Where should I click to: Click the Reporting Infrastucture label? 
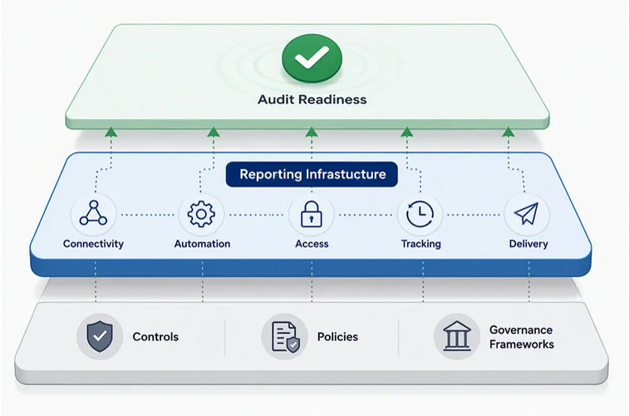point(312,174)
